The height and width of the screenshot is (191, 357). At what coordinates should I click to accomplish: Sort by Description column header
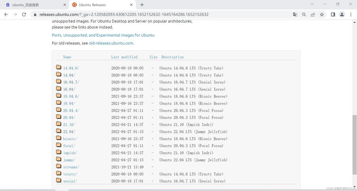[173, 57]
